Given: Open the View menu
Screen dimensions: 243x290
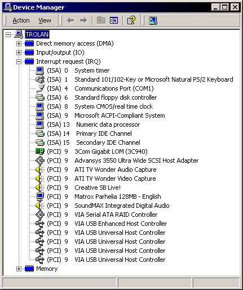Looking at the screenshot, I should pos(45,20).
